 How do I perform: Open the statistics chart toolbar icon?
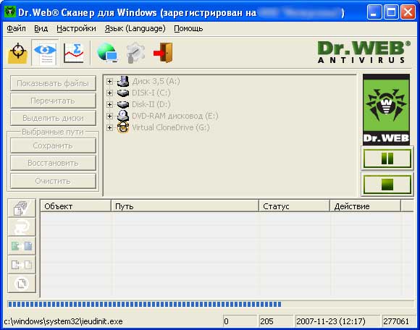click(x=74, y=53)
